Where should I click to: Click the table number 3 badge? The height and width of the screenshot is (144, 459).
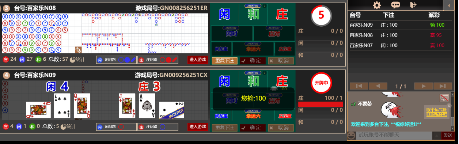6,8
